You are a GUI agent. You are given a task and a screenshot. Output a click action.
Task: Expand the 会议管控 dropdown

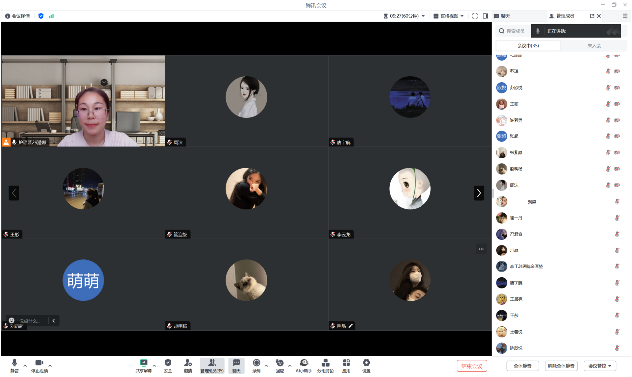click(x=600, y=366)
